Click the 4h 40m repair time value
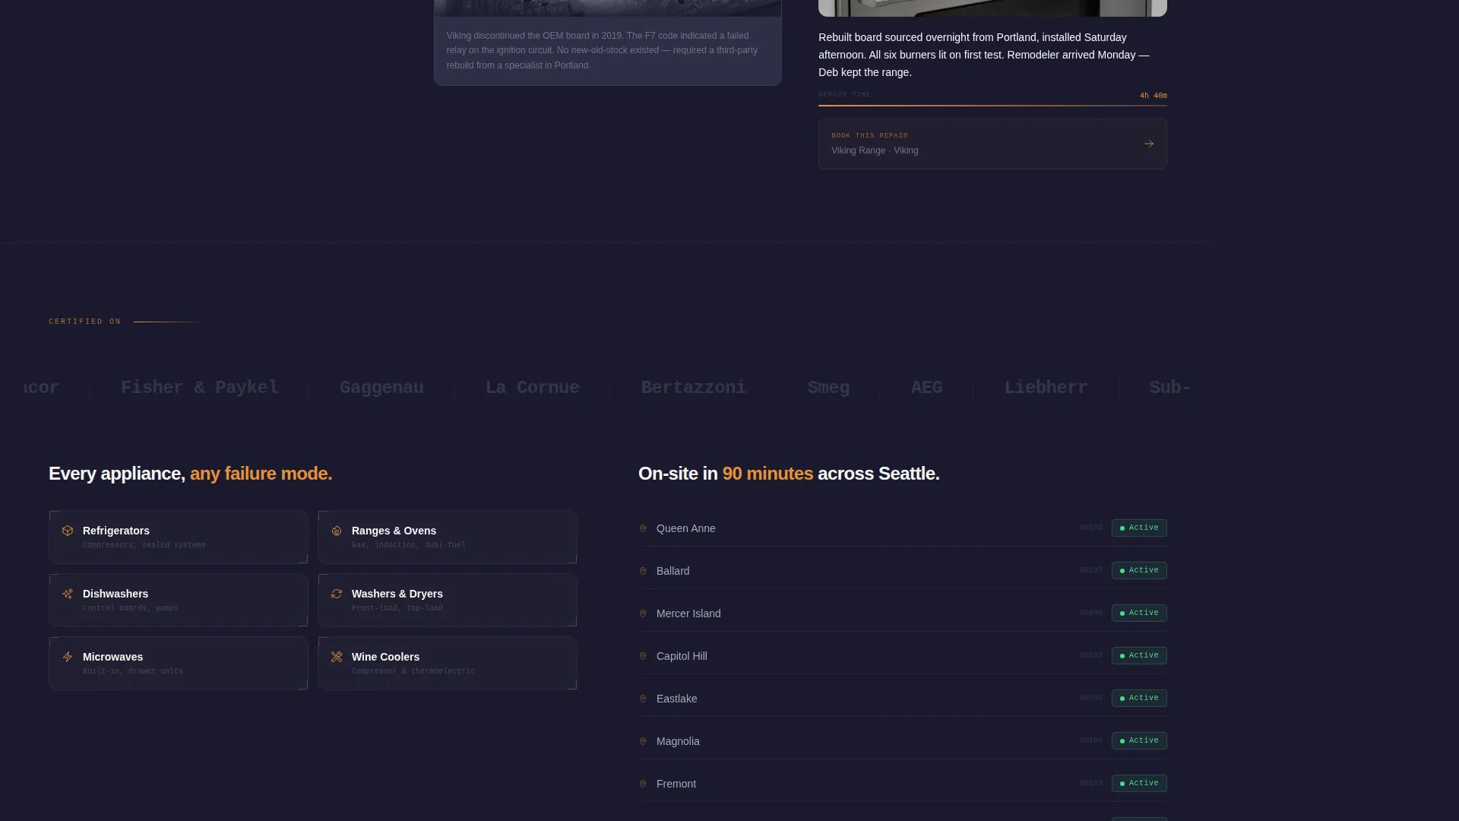Screen dimensions: 1459x821 1153,96
